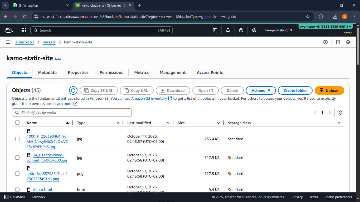360x202 pixels.
Task: Select the About.html object checkbox
Action: click(x=17, y=189)
